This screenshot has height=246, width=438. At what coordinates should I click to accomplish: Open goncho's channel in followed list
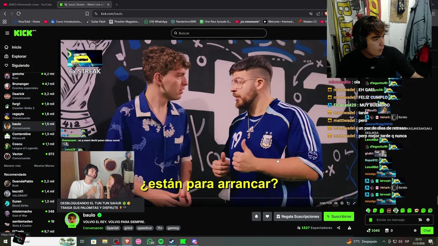point(29,76)
